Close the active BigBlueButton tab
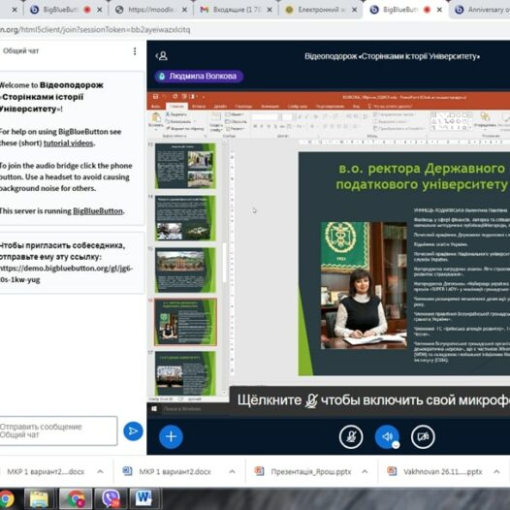Viewport: 510px width, 510px height. [x=439, y=10]
